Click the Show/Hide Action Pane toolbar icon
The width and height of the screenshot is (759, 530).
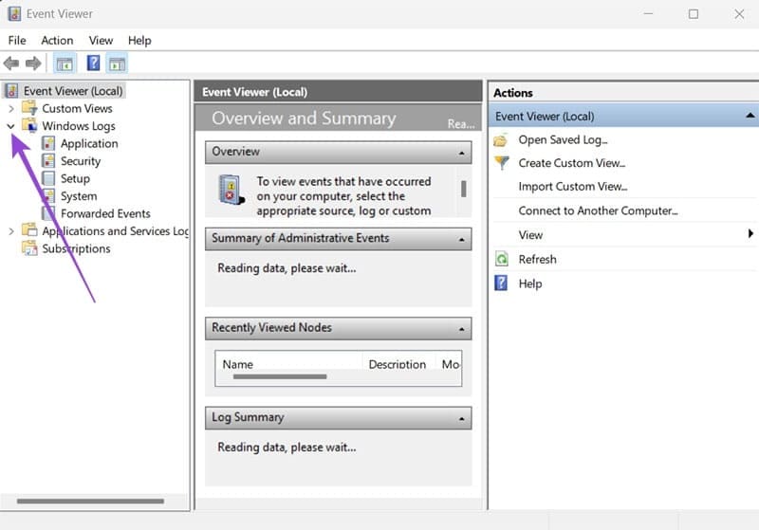(x=117, y=64)
